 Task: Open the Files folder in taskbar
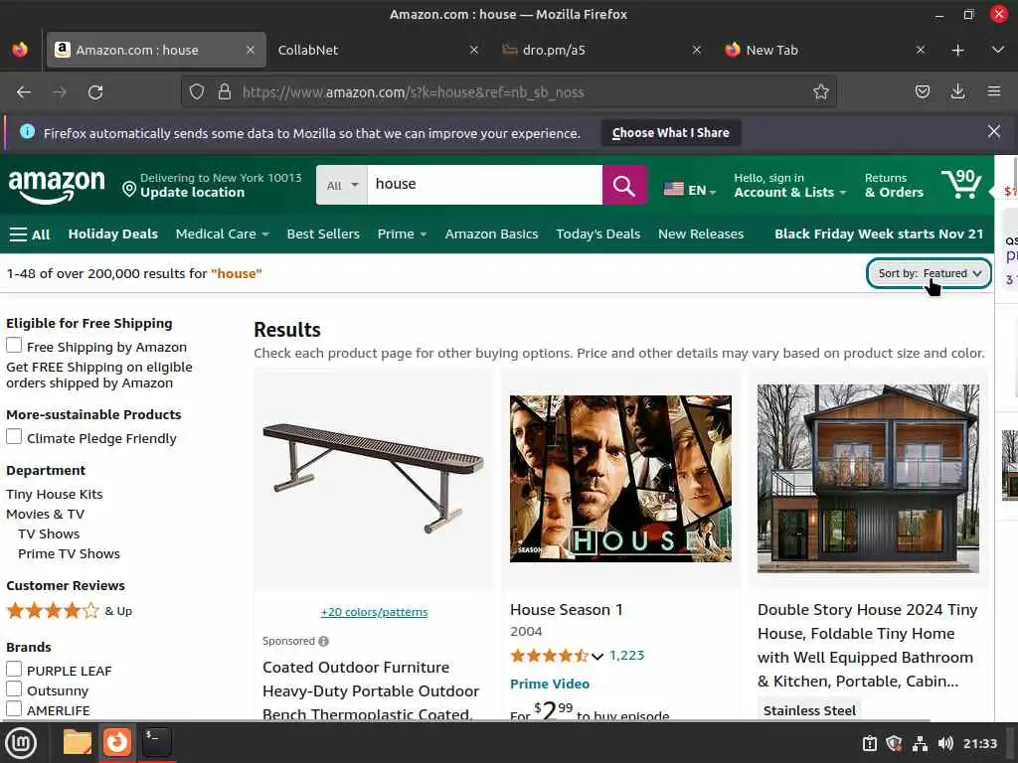pos(78,742)
